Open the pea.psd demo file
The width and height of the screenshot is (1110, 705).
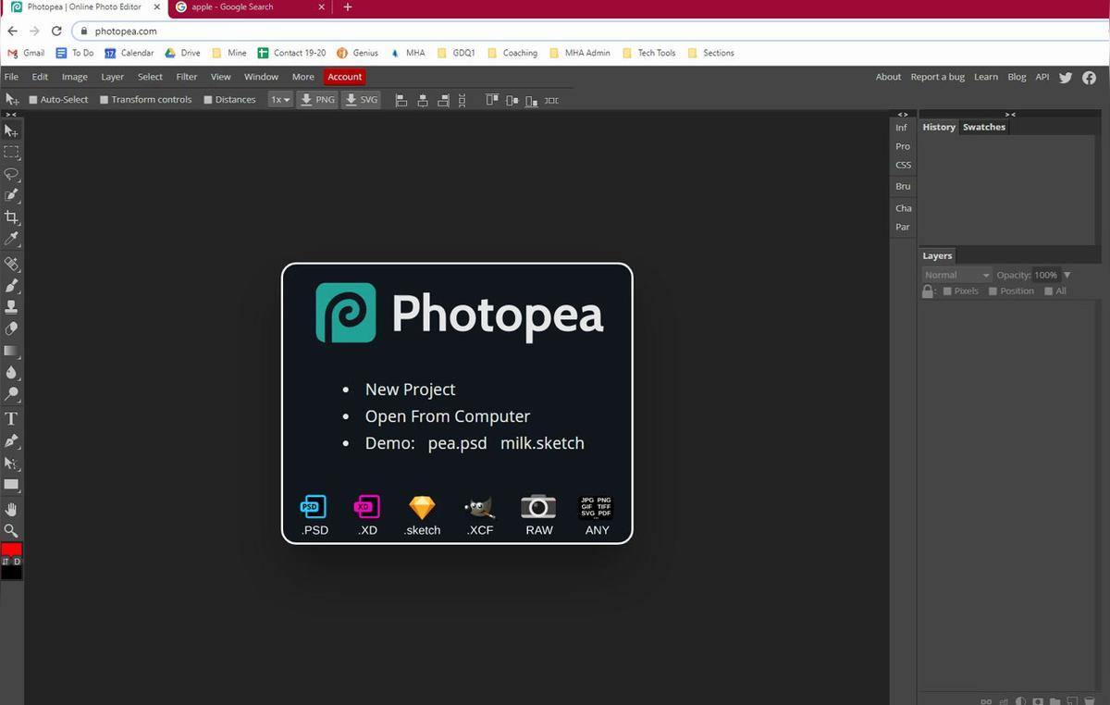point(457,443)
